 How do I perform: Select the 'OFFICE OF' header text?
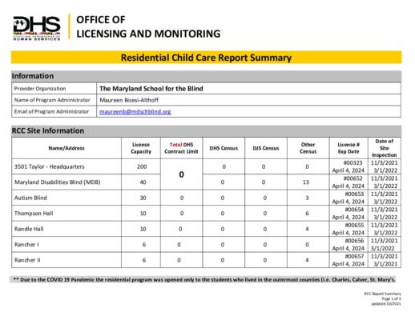point(101,20)
